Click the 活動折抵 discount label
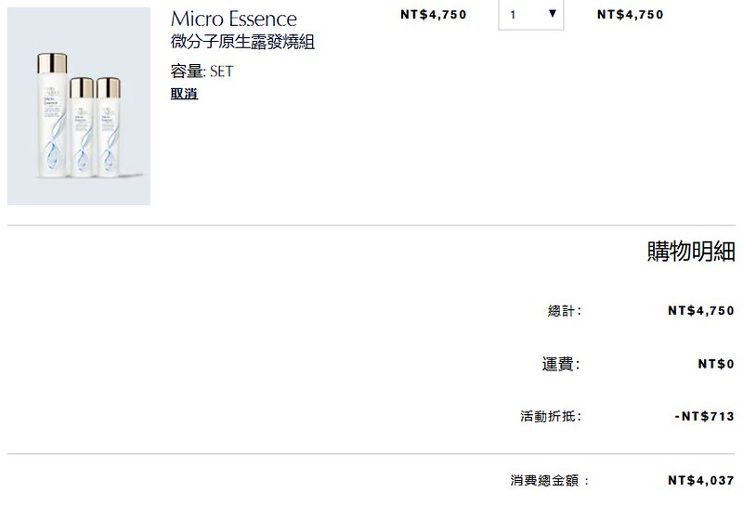 coord(550,417)
